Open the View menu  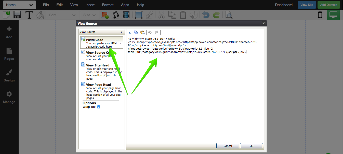pos(74,5)
